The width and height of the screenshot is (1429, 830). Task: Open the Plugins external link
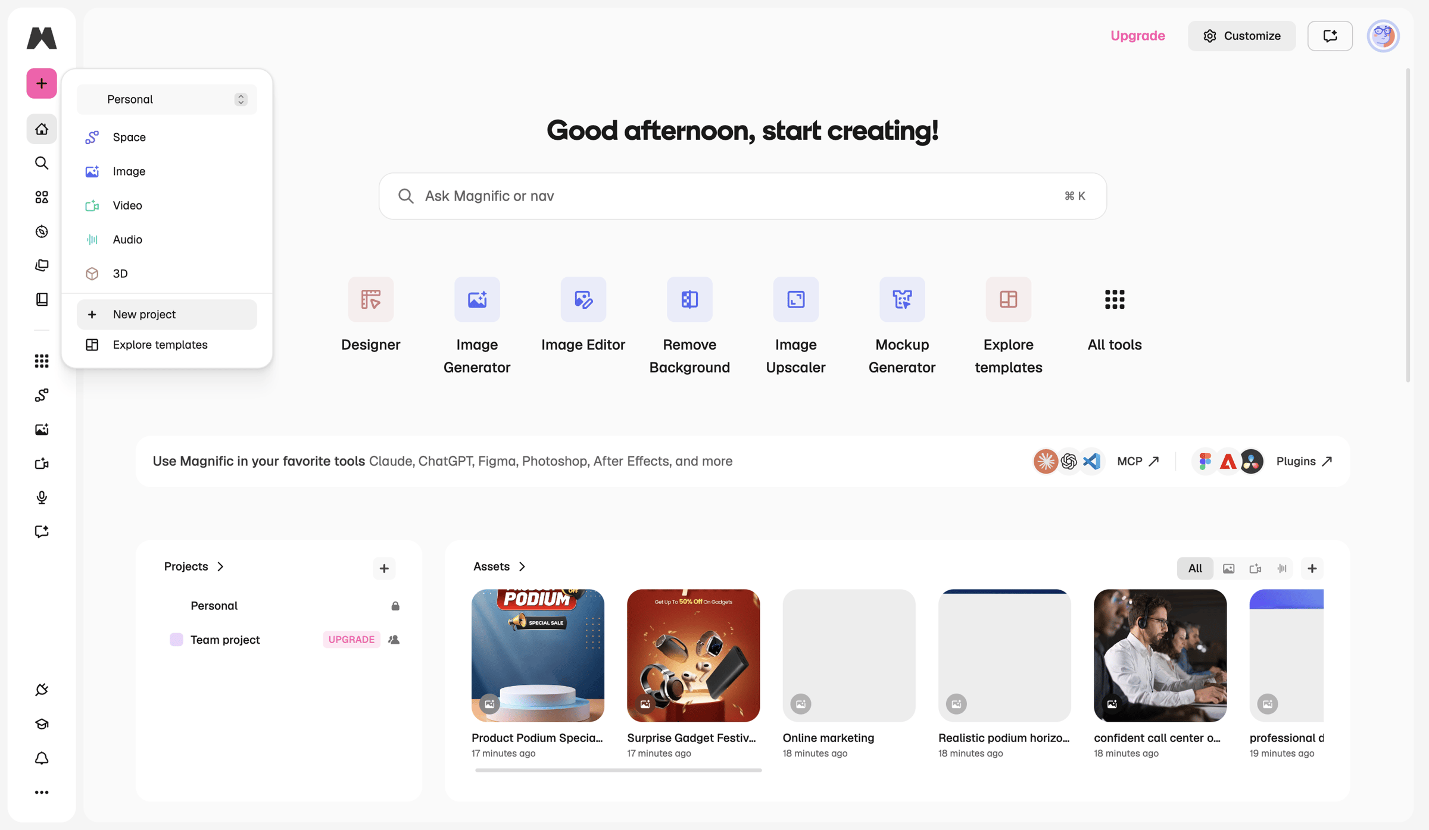coord(1304,461)
